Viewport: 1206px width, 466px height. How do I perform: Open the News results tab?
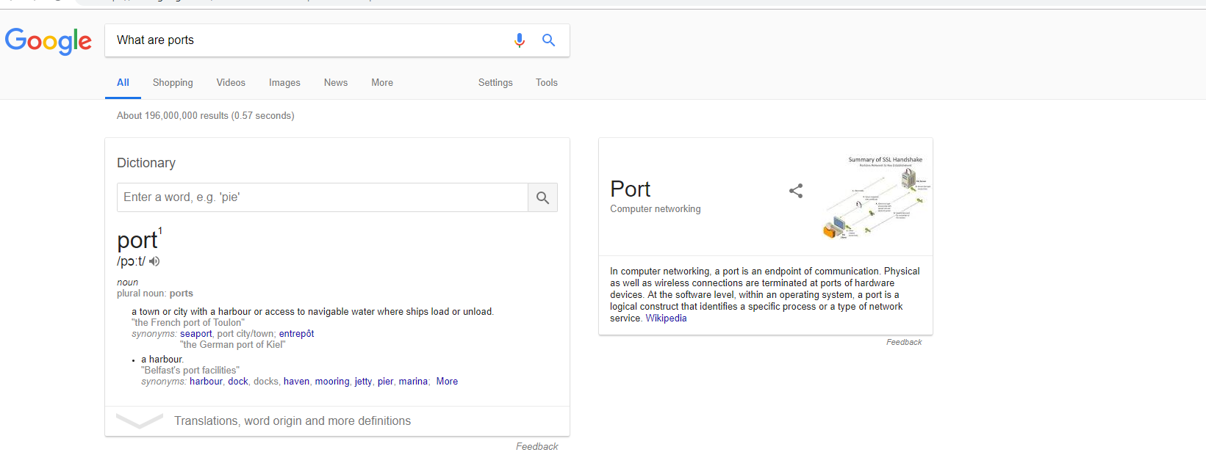[x=336, y=83]
